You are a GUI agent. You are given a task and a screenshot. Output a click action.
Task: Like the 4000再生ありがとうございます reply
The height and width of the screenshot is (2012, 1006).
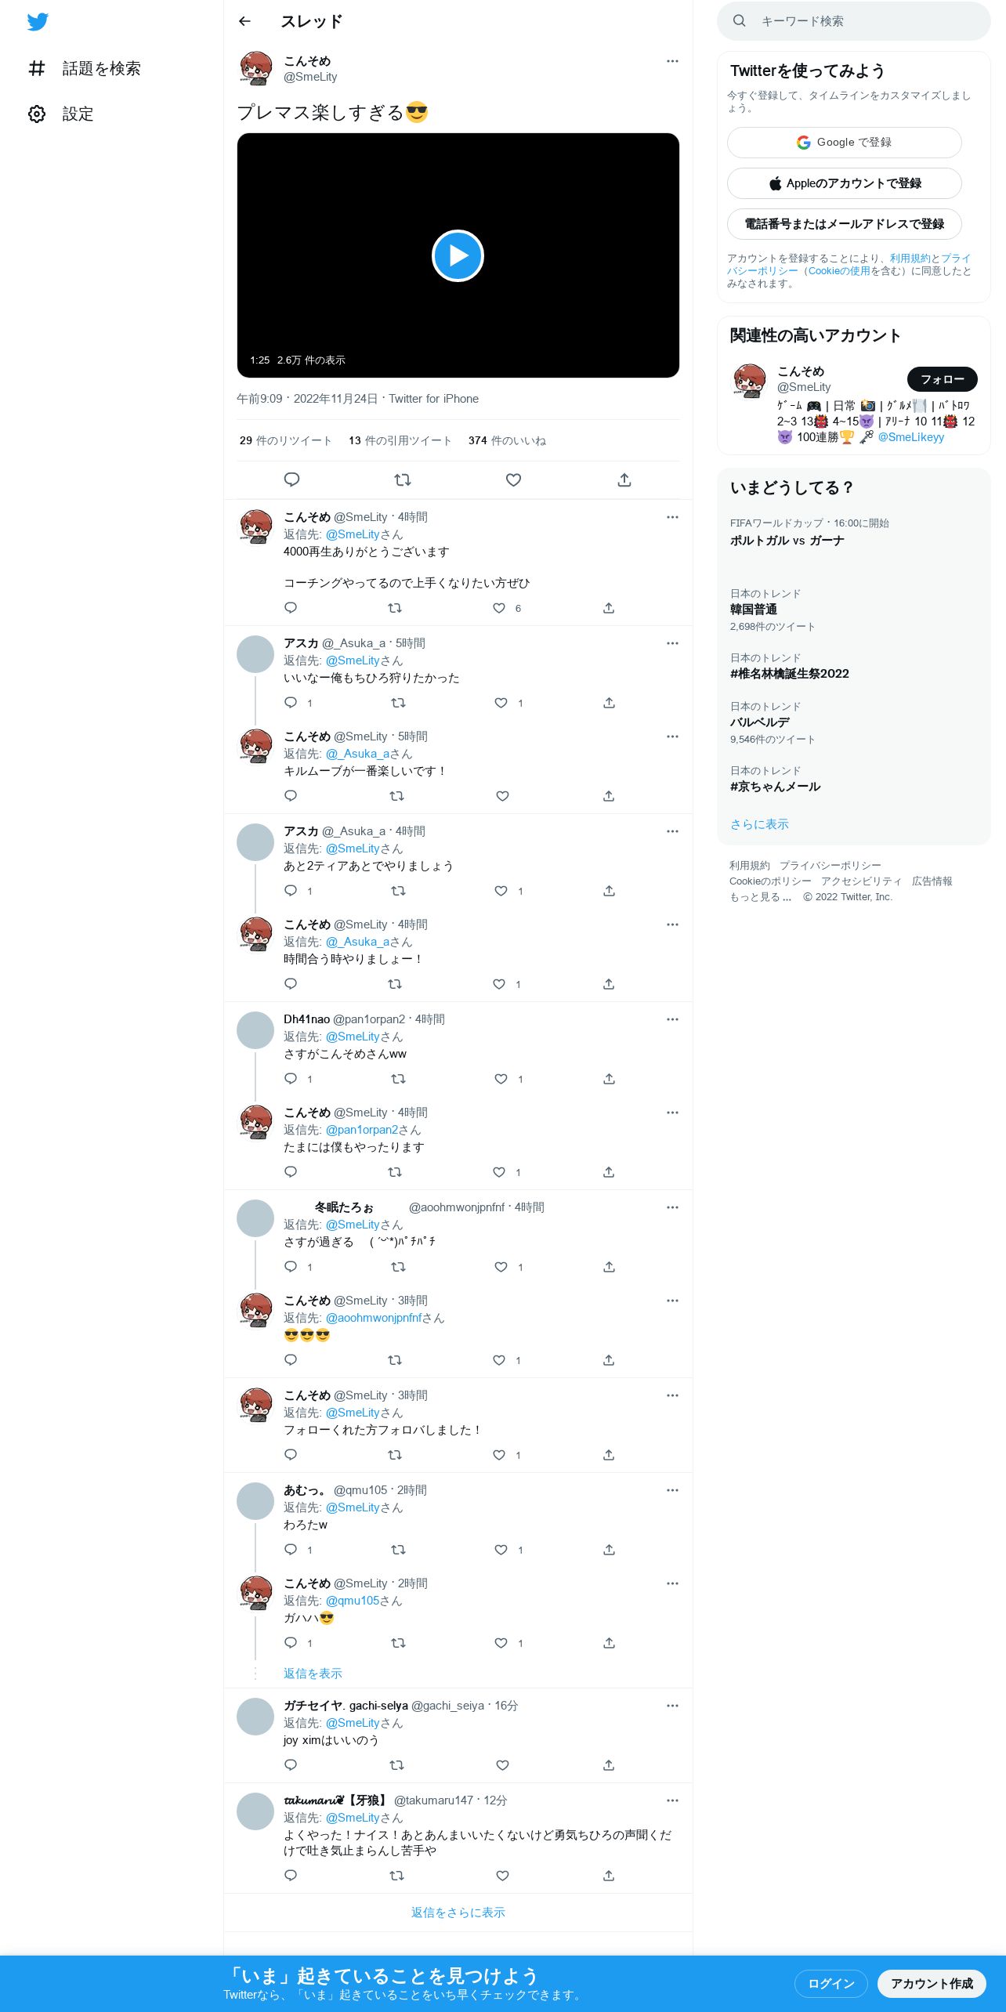[x=499, y=608]
